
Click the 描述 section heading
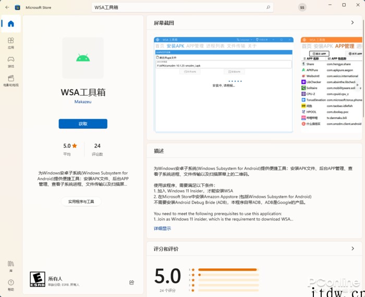[159, 151]
